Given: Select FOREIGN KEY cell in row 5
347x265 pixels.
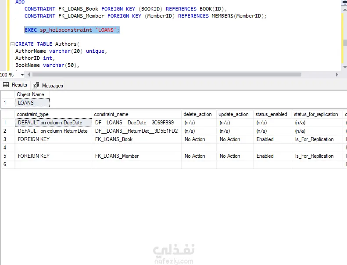Looking at the screenshot, I should pos(54,156).
